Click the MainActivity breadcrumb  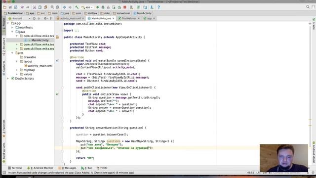[x=143, y=13]
